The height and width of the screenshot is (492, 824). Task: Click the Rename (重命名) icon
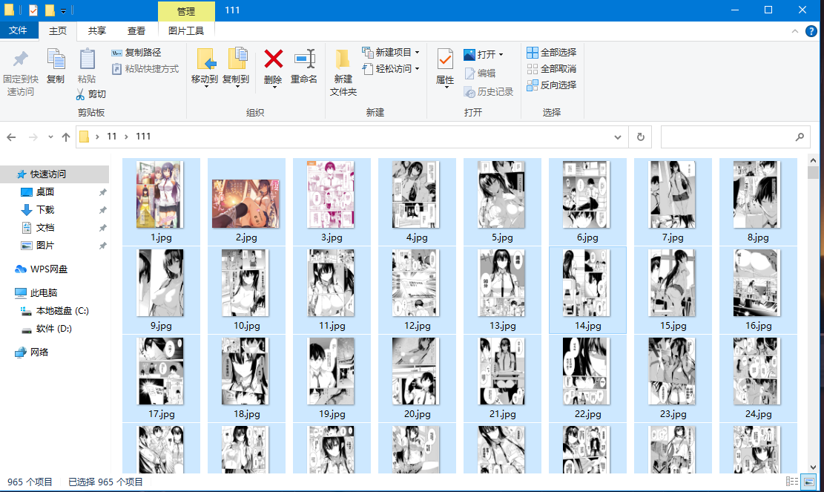click(304, 59)
